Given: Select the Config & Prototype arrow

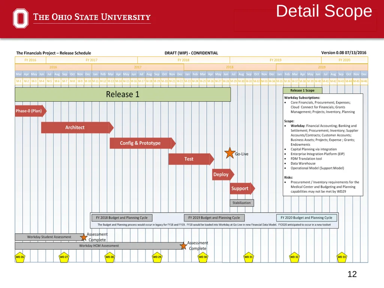Looking at the screenshot, I should point(143,143).
